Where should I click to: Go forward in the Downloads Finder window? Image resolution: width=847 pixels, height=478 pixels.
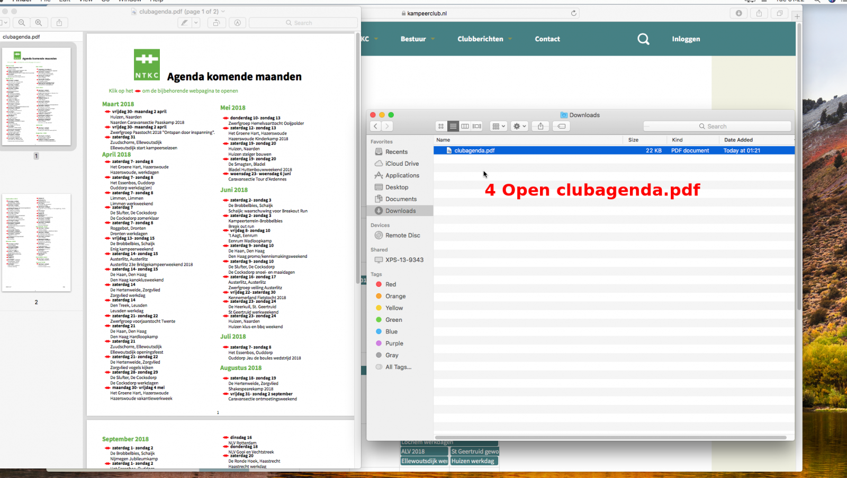[x=387, y=126]
